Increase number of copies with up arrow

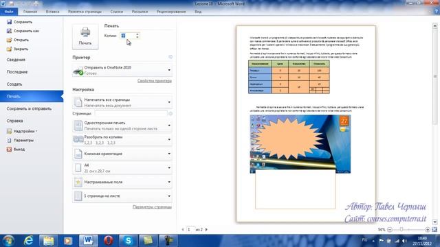point(137,34)
